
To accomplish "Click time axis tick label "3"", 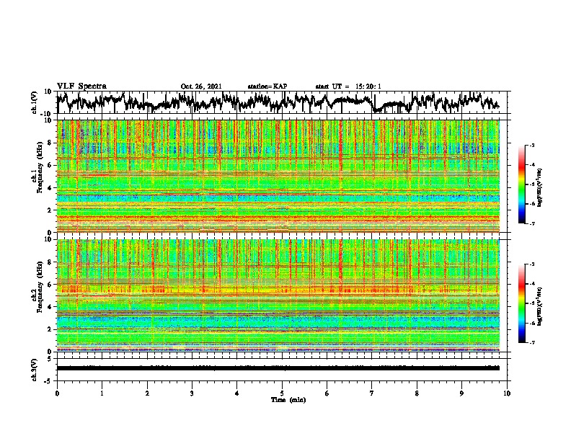I will 192,393.
